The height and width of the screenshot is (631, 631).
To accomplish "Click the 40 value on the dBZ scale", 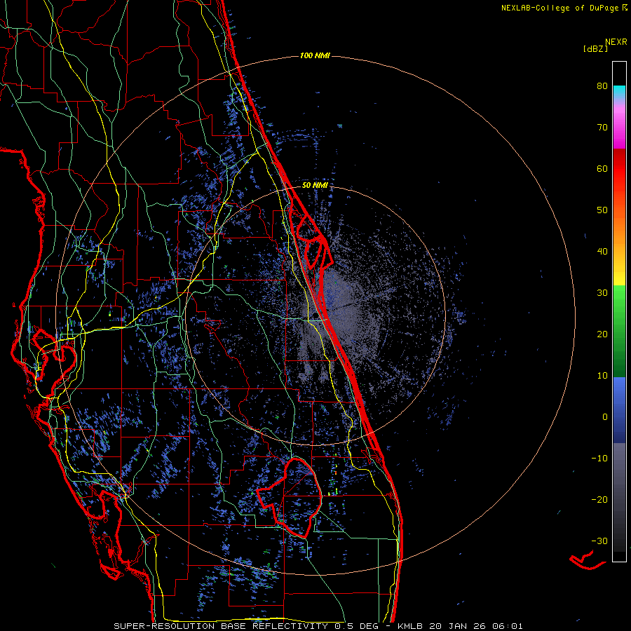I will click(x=602, y=252).
